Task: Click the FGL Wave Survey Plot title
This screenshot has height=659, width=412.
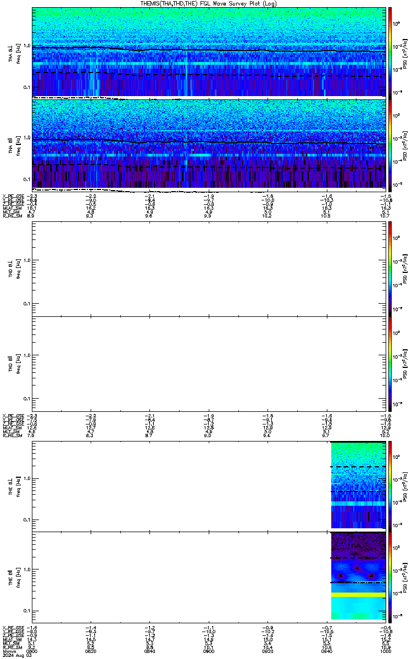Action: tap(208, 3)
